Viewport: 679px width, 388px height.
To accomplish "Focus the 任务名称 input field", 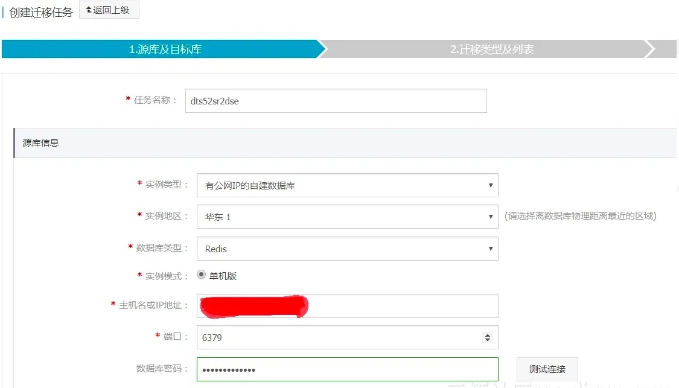I will point(336,101).
